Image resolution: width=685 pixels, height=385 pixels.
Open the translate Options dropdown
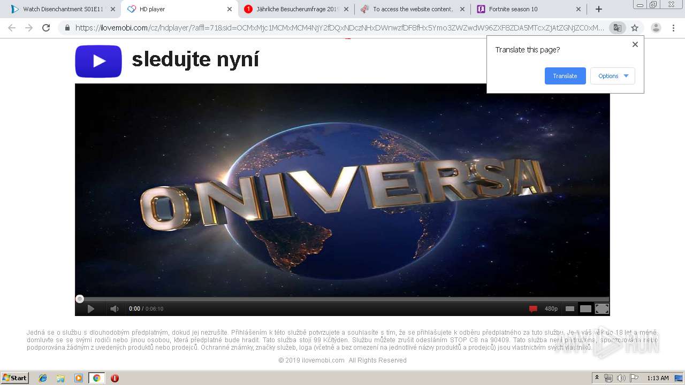click(x=613, y=76)
